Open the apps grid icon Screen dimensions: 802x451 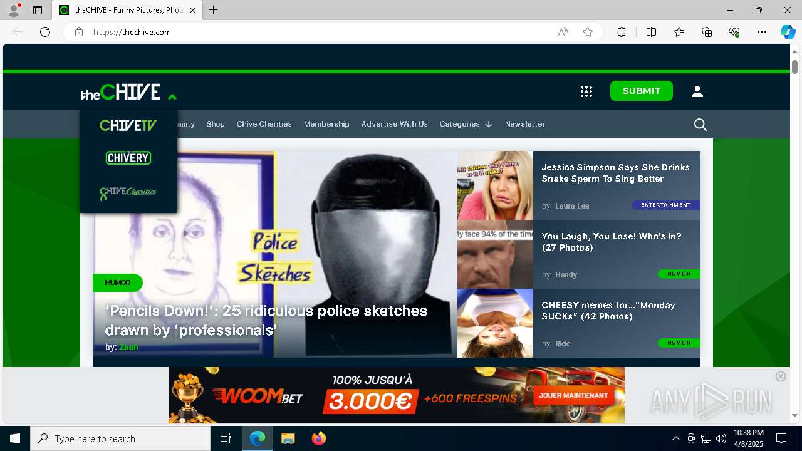[586, 92]
